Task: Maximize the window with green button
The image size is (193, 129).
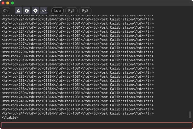Action: click(12, 3)
